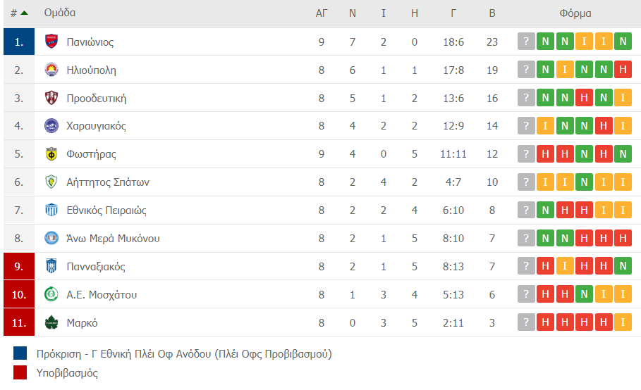Click the blue promotion legend swatch
Image resolution: width=641 pixels, height=390 pixels.
(20, 353)
